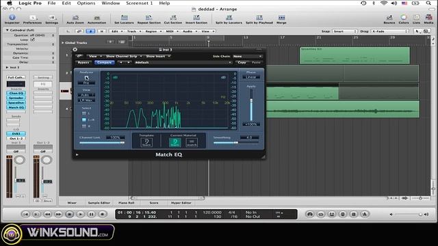Screen dimensions: 438x246
Task: Open the File menu
Action: click(51, 3)
